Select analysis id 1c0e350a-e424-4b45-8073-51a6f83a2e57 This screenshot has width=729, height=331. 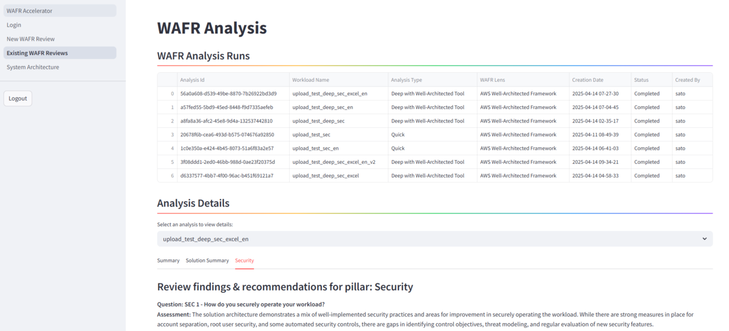(233, 149)
